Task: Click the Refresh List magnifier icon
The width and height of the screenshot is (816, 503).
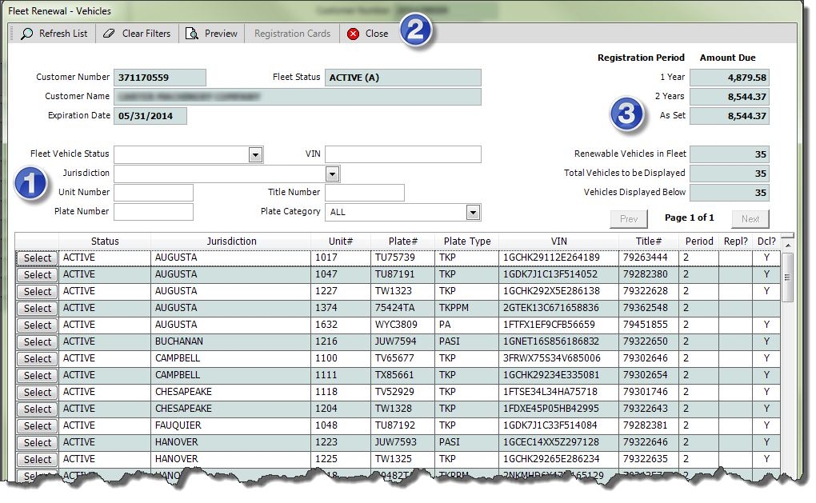Action: (x=27, y=34)
